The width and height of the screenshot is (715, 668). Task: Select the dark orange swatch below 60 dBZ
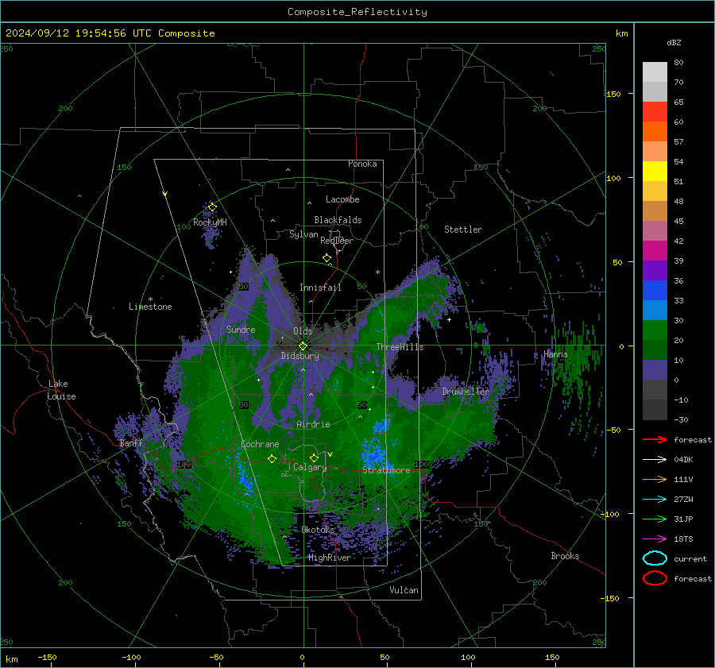point(655,132)
